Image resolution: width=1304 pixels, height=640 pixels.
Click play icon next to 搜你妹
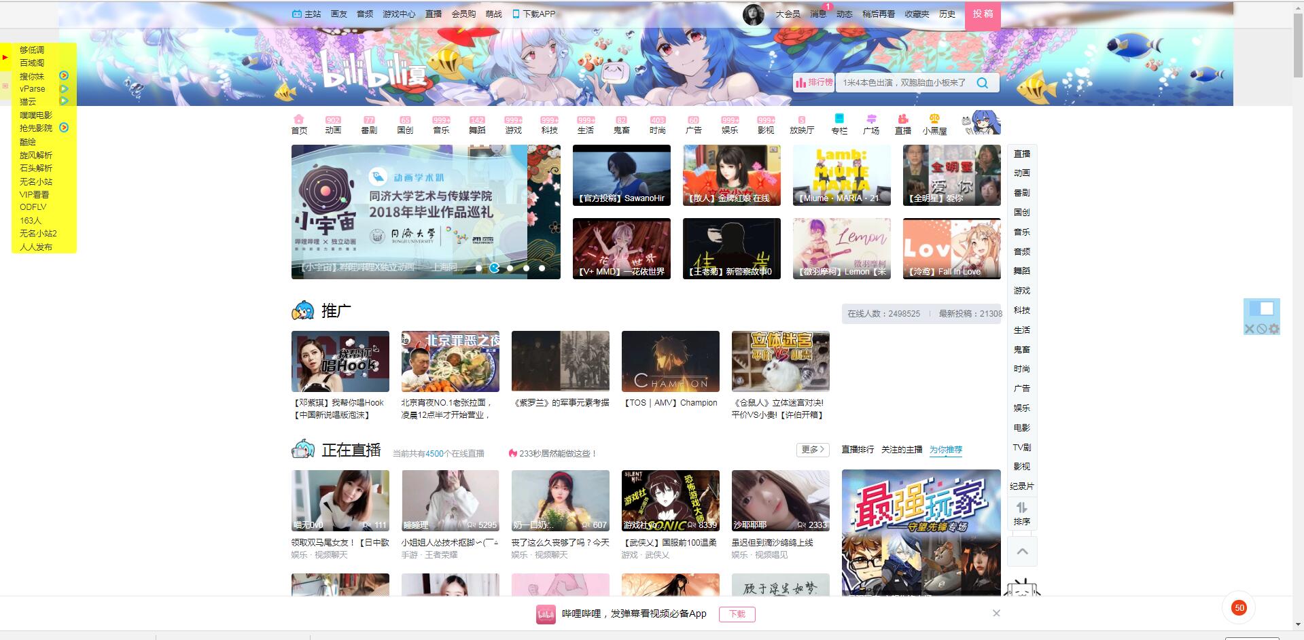coord(64,75)
